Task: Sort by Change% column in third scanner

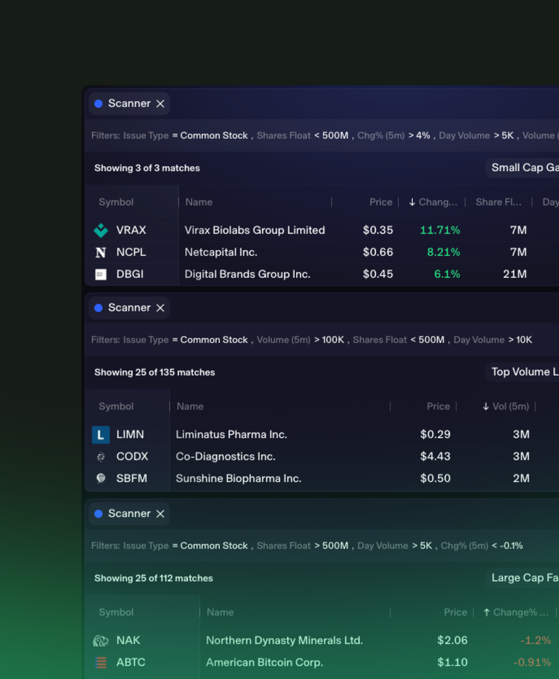Action: pos(516,613)
